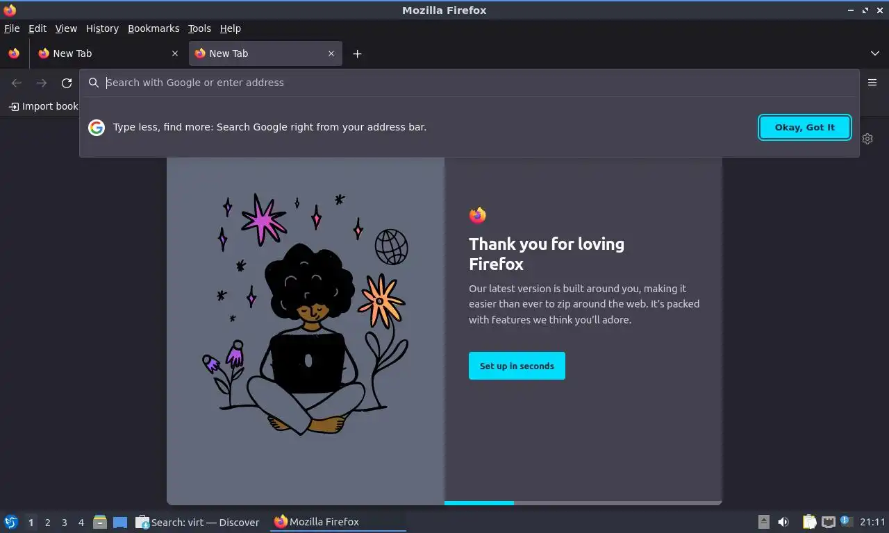Click the illustration of person with laptop
Image resolution: width=889 pixels, height=533 pixels.
pyautogui.click(x=306, y=314)
